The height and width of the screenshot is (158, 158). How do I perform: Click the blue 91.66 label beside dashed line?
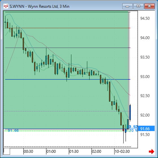tap(13, 130)
